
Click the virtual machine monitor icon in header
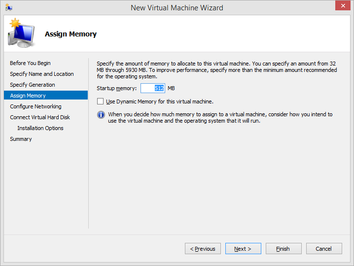pyautogui.click(x=21, y=33)
